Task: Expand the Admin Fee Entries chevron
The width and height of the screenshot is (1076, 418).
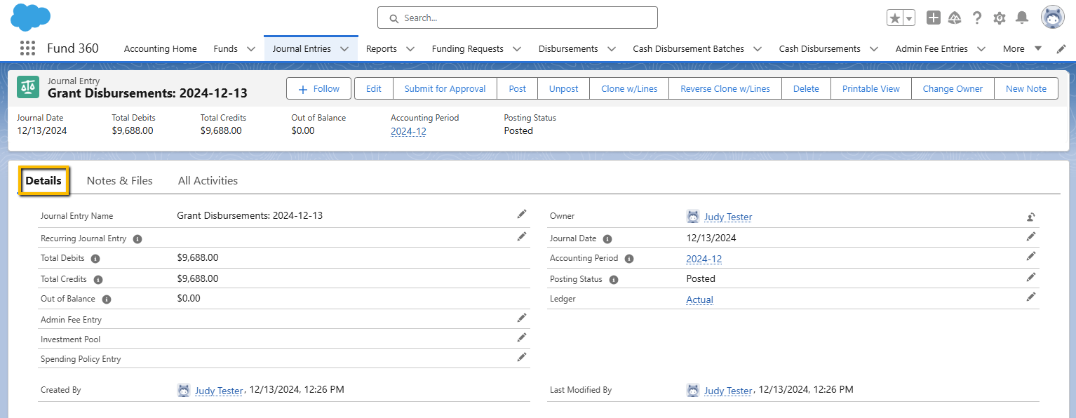Action: click(x=981, y=49)
